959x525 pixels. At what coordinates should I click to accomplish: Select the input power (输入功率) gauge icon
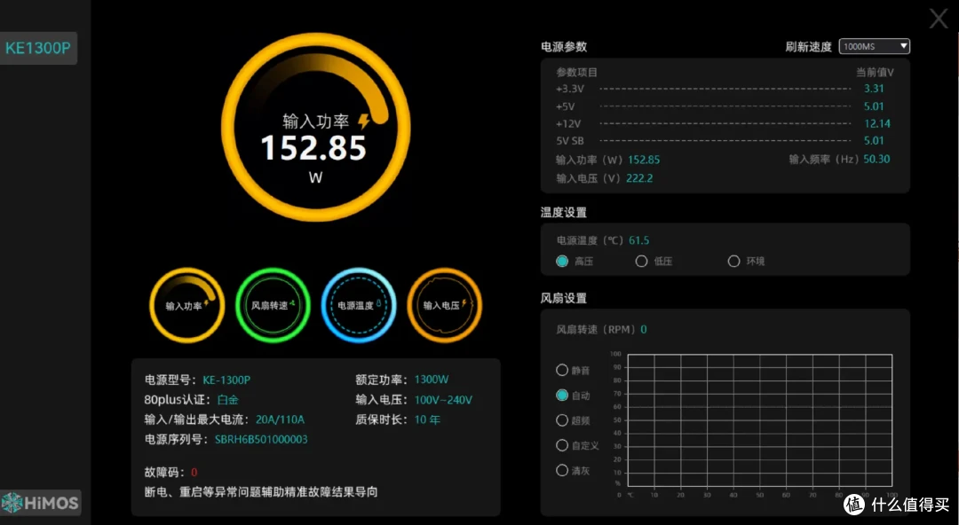(x=187, y=305)
